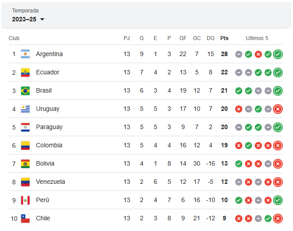Viewport: 293px width, 231px height.
Task: Click the Pts column header
Action: (x=224, y=38)
